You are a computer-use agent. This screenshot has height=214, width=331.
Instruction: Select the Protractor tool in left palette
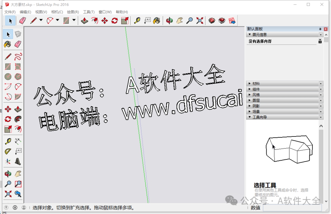coord(8,151)
